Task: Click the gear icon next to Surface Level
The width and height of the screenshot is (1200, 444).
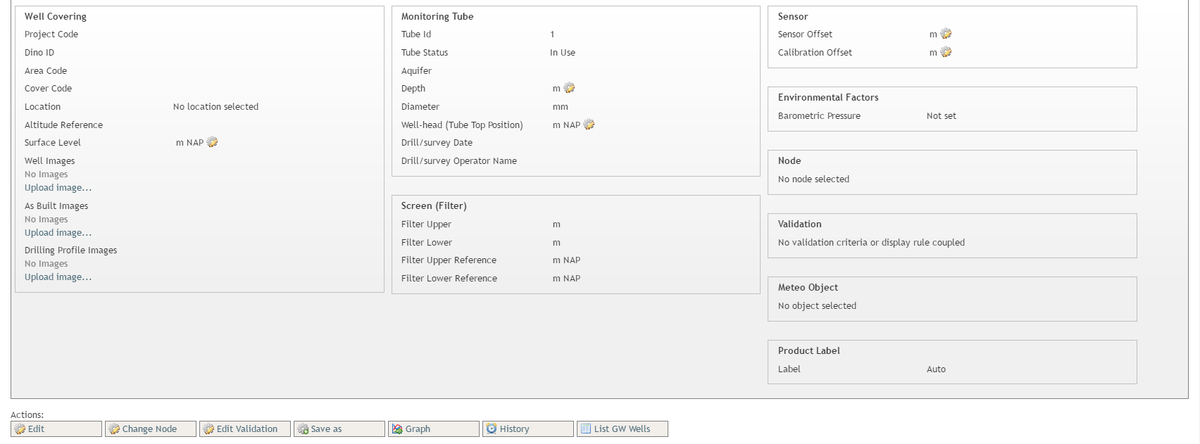Action: pos(212,142)
